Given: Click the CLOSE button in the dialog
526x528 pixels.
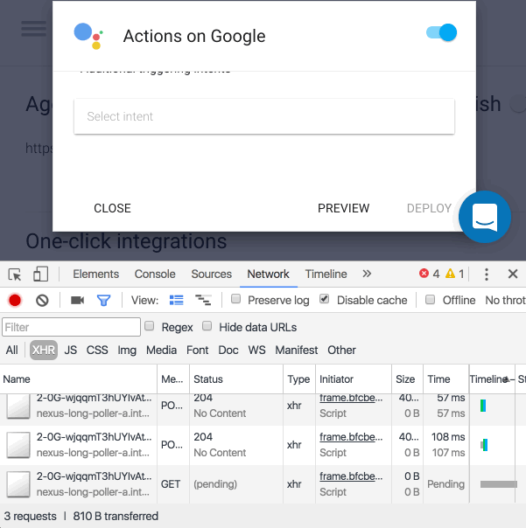Looking at the screenshot, I should (112, 208).
